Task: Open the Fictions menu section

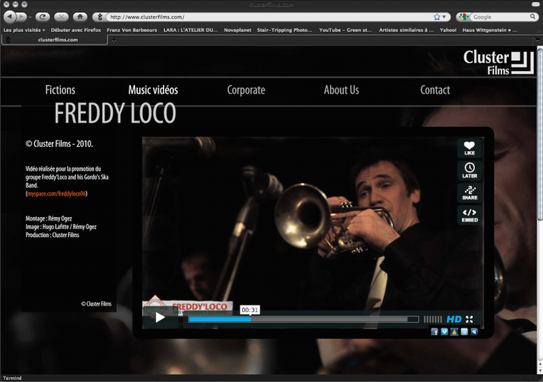Action: pyautogui.click(x=60, y=90)
